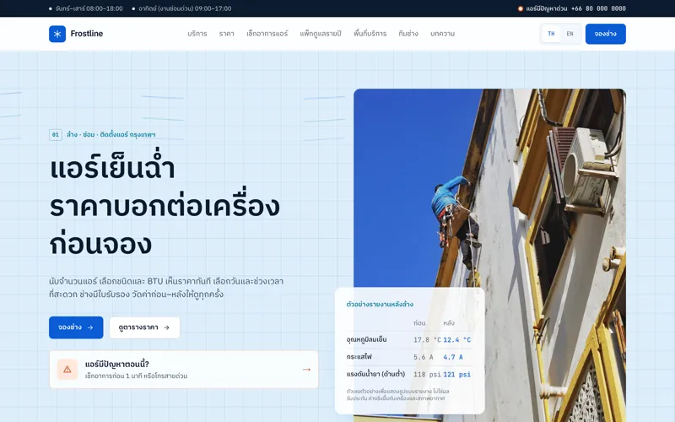Click the ดูตารางราคา button
The image size is (675, 422).
click(x=144, y=327)
